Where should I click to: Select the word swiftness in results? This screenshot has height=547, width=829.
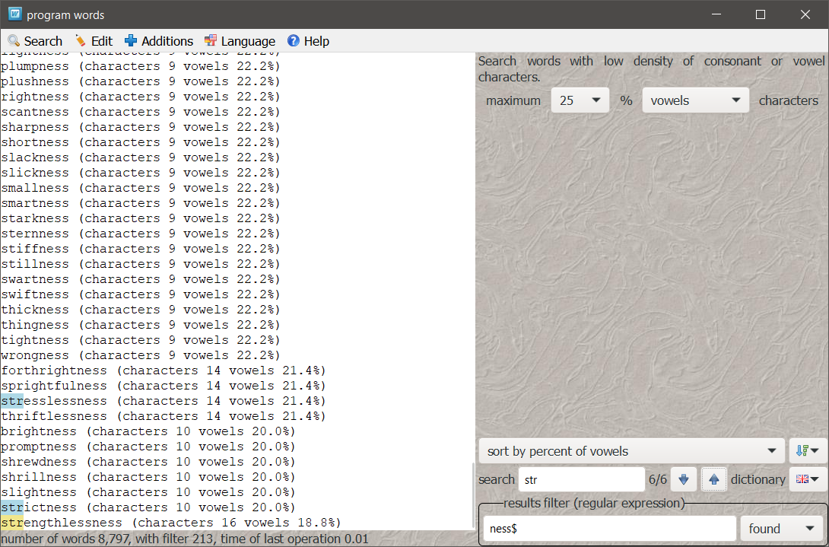coord(35,294)
